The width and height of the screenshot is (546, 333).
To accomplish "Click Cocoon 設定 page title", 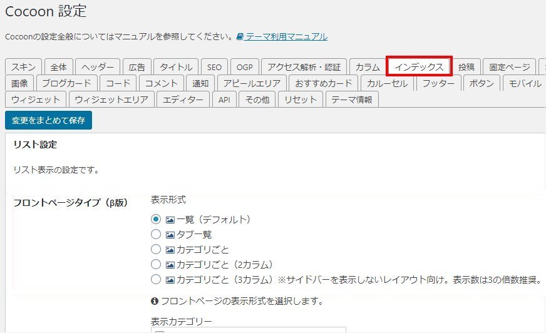I will coord(46,11).
